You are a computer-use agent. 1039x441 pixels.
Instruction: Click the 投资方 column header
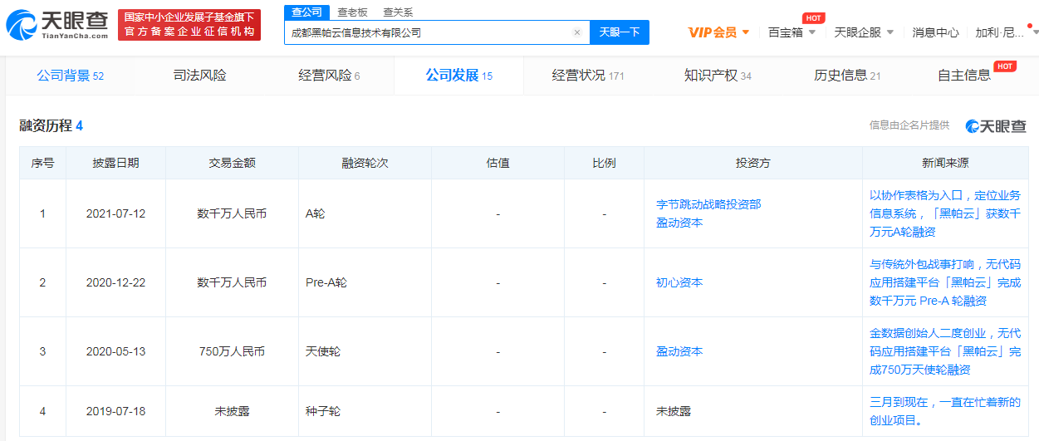[753, 163]
